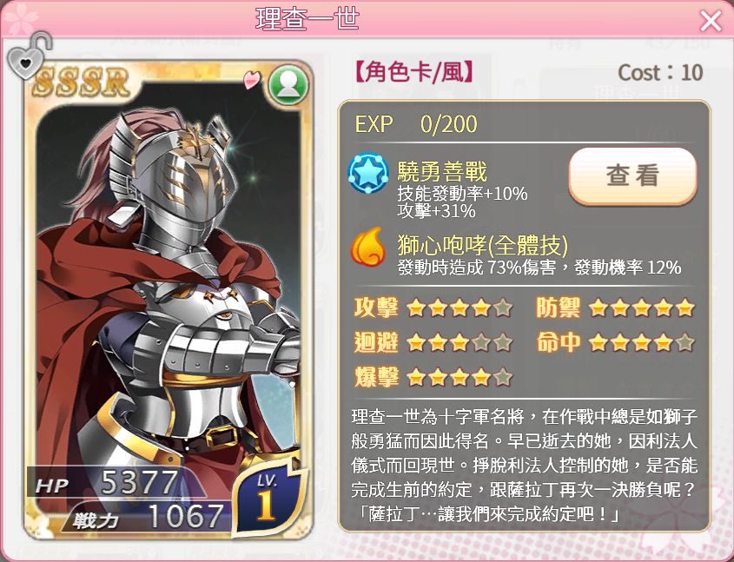Close the 理查一世 card dialog

pos(711,21)
